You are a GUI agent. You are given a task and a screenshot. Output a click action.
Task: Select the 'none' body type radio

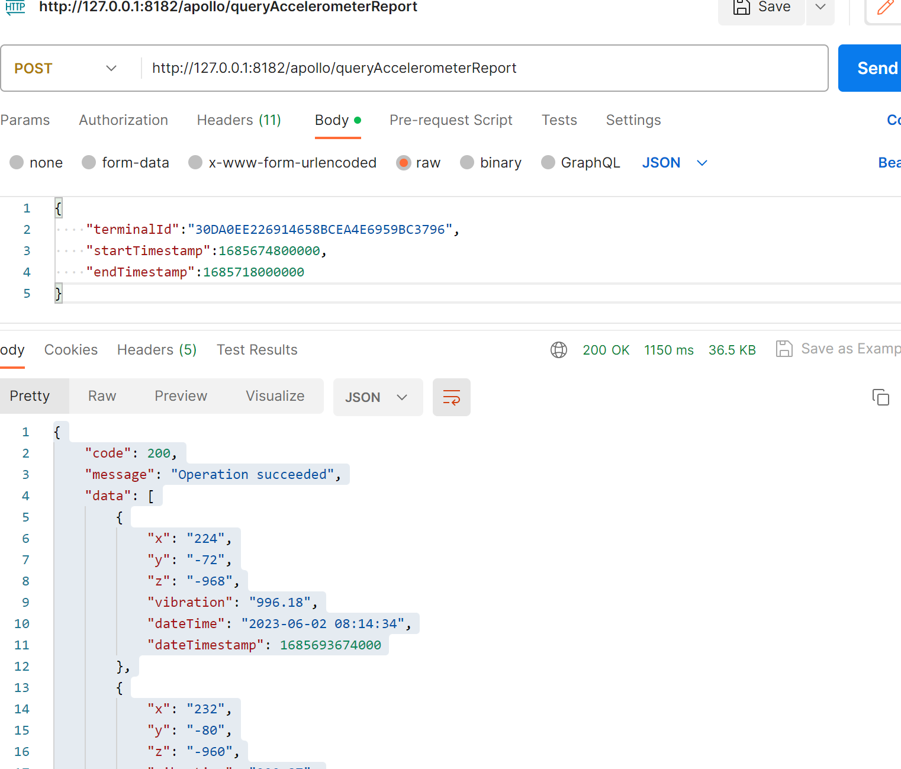pyautogui.click(x=17, y=163)
